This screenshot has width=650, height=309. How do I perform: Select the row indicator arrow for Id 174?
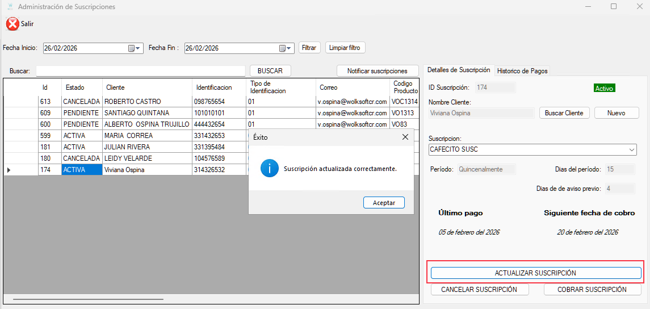point(9,170)
